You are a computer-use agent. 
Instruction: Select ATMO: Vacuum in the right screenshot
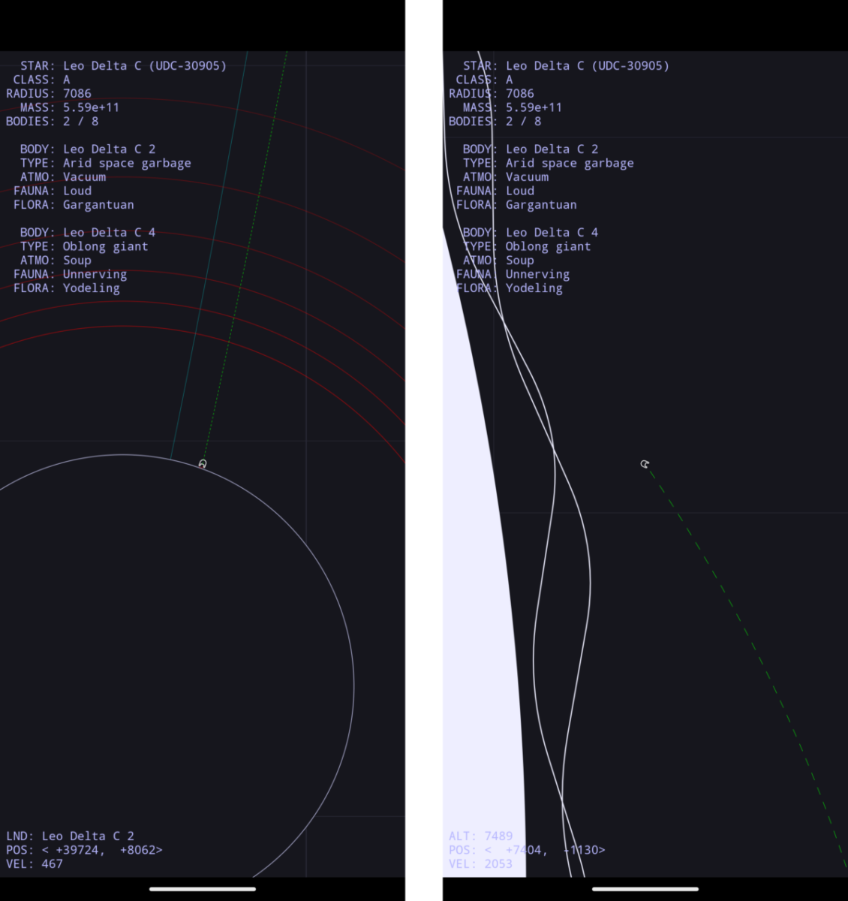[506, 177]
